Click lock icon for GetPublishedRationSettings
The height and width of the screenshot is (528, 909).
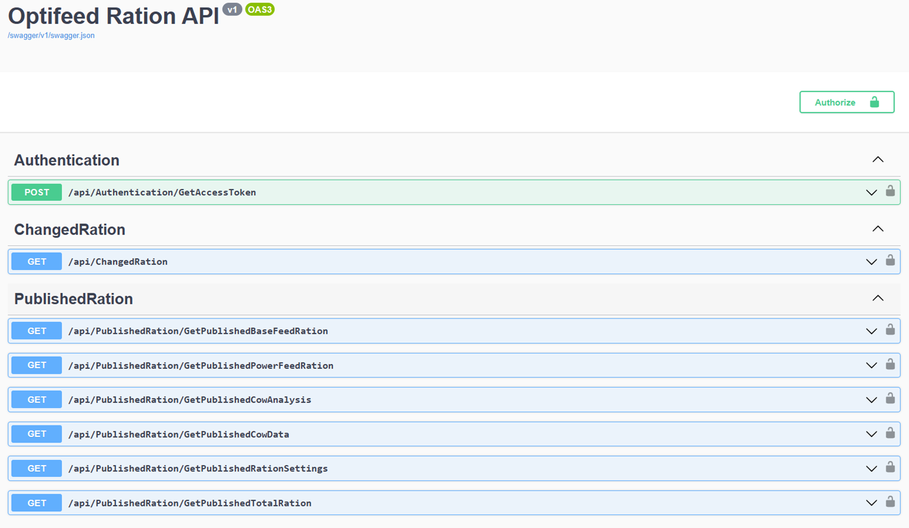[890, 467]
